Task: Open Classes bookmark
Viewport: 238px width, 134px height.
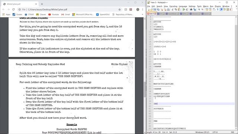Action: click(41, 15)
